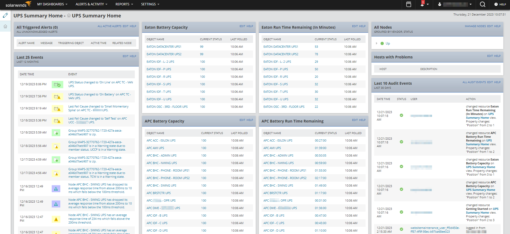The image size is (510, 234).
Task: Click the warning group icon for 12/17/2023 4:56 AM
Action: click(x=56, y=173)
